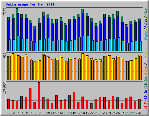Click the cyan pages bar for day 19
This screenshot has width=149, height=116.
click(x=88, y=44)
